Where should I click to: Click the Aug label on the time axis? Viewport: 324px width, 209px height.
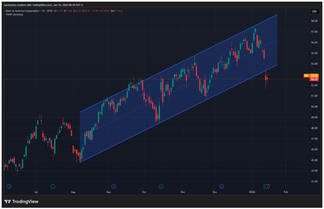click(73, 192)
